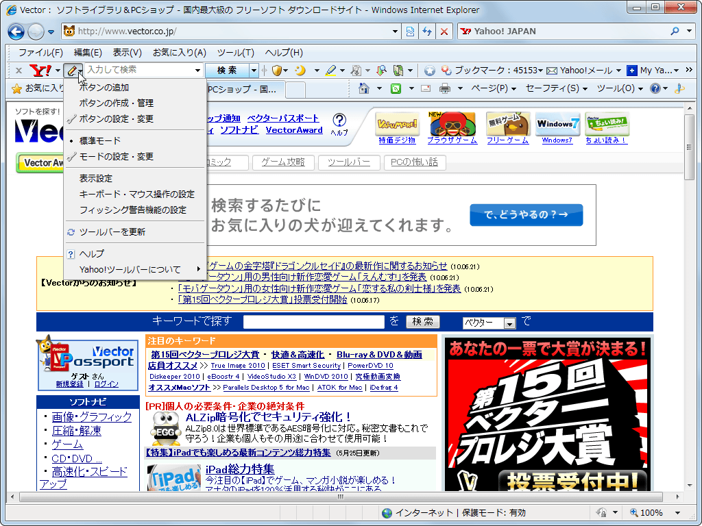Click the ブラウザゲーム character icon
The image size is (702, 526).
tap(452, 124)
